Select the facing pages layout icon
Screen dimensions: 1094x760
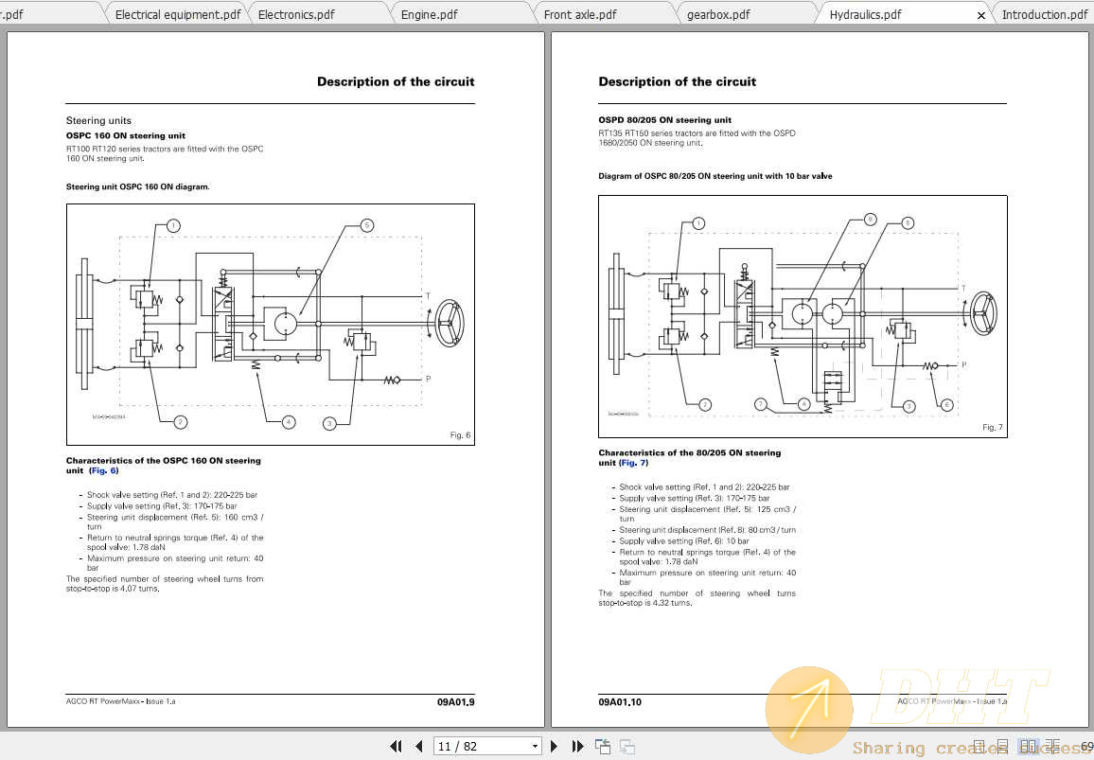[x=1027, y=746]
